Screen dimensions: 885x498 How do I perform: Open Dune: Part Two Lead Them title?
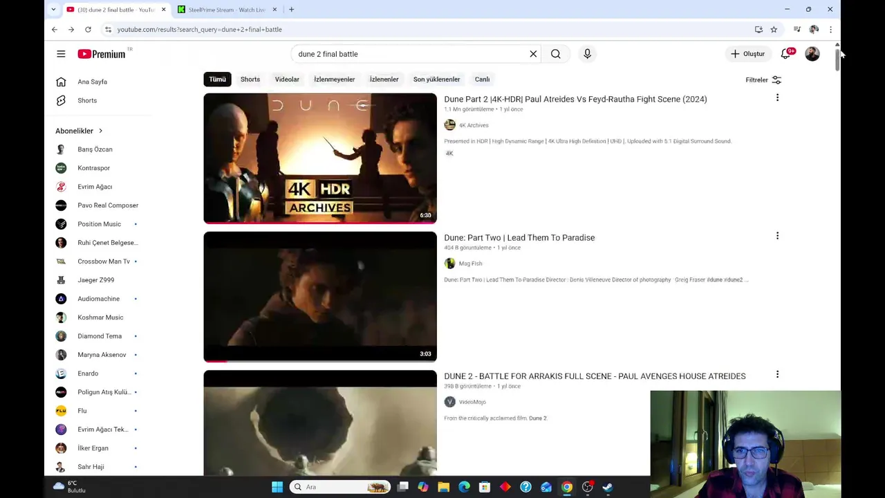click(519, 237)
